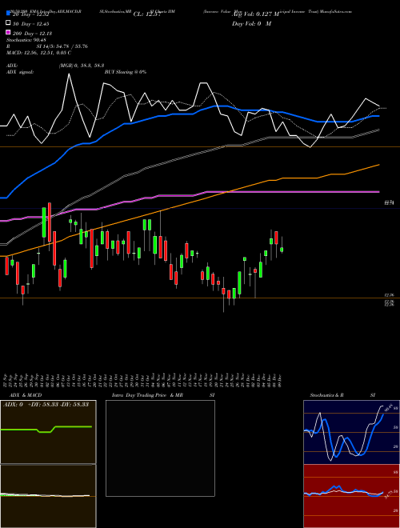The image size is (400, 528).
Task: Open the ADX green line chart panel
Action: coord(48,432)
